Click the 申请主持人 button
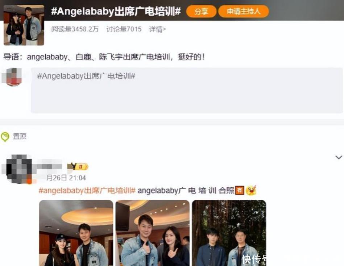This screenshot has width=344, height=266. [x=244, y=11]
